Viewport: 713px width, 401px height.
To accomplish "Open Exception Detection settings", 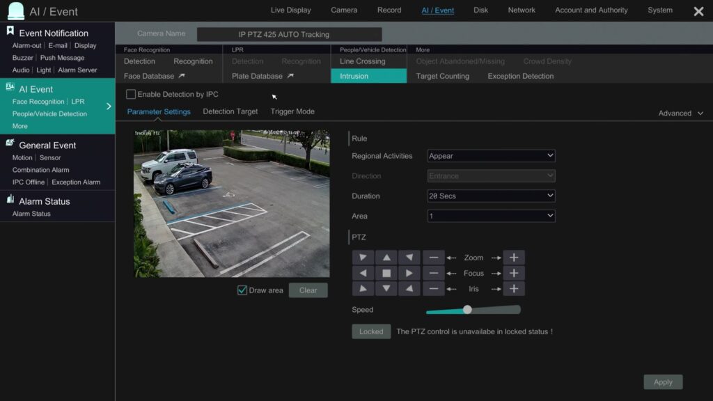I will click(x=521, y=76).
